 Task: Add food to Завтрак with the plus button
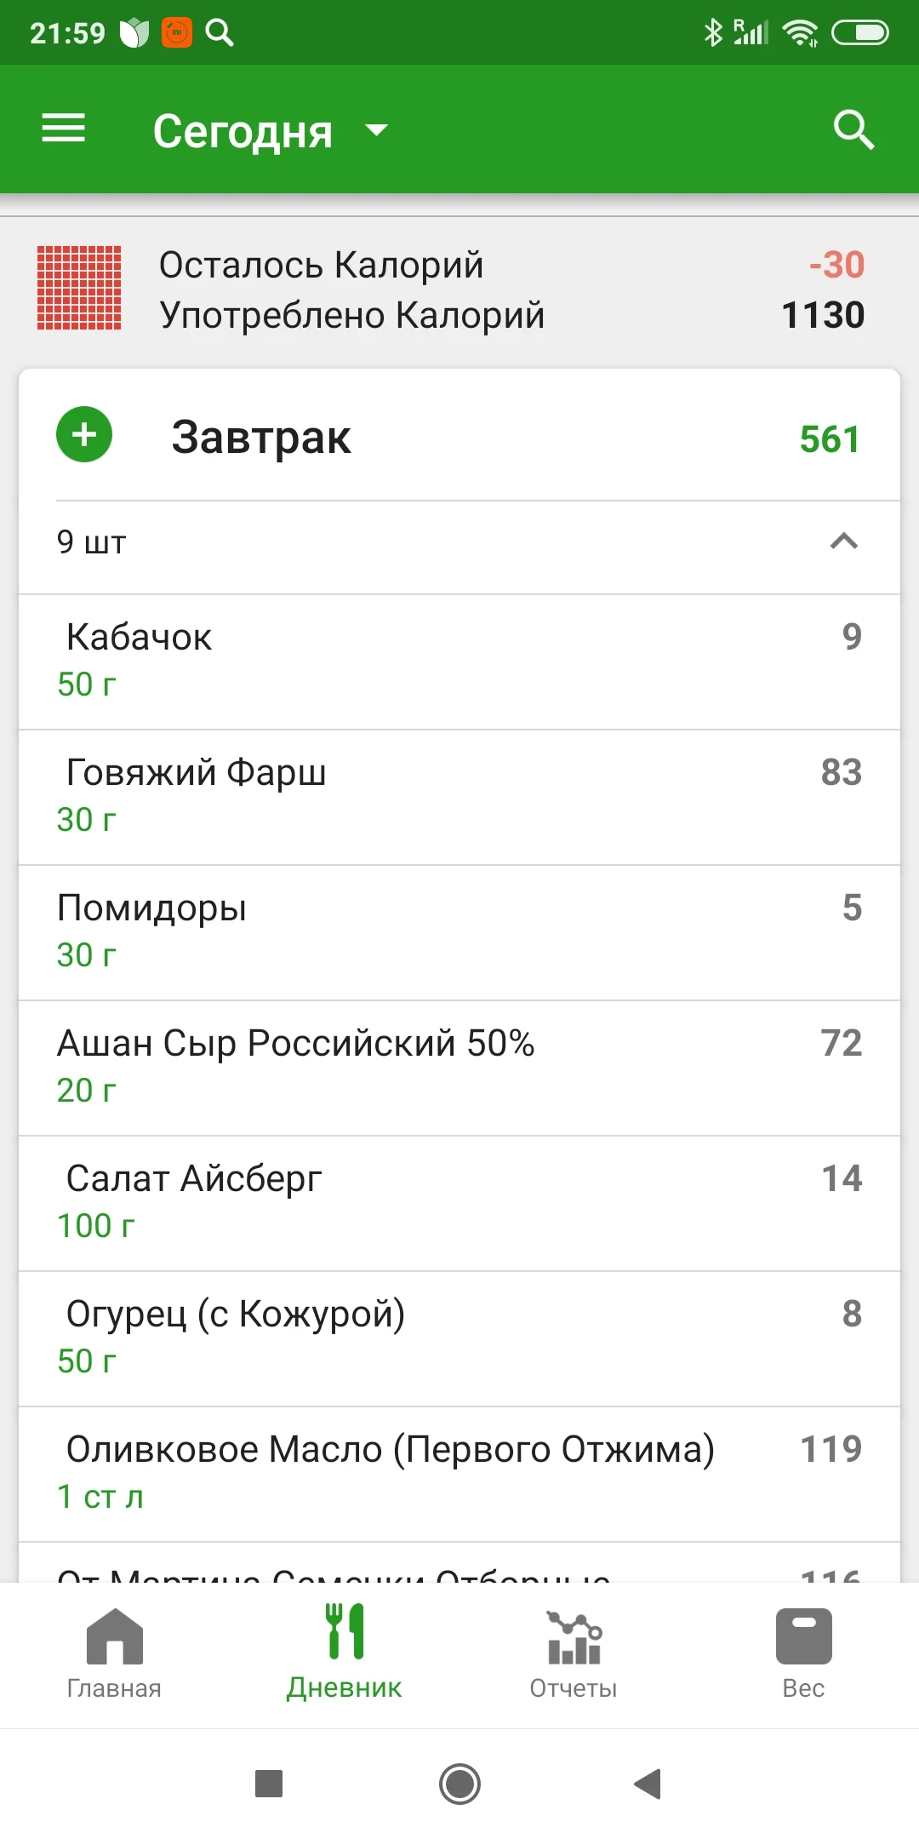(x=84, y=435)
